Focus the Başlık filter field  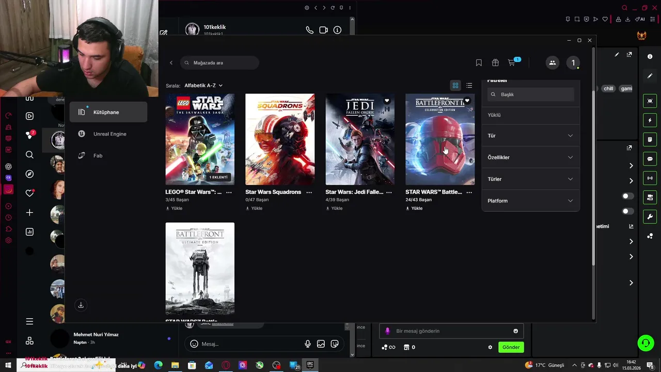(x=531, y=95)
